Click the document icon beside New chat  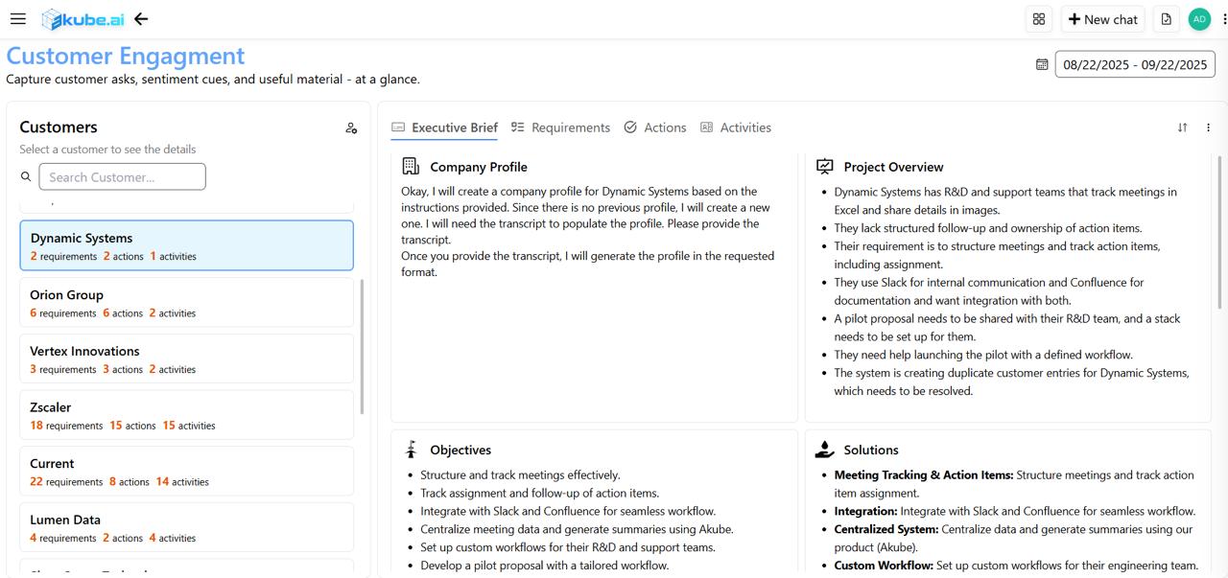pyautogui.click(x=1166, y=19)
